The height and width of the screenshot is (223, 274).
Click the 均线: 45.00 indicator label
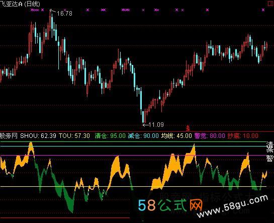point(176,136)
